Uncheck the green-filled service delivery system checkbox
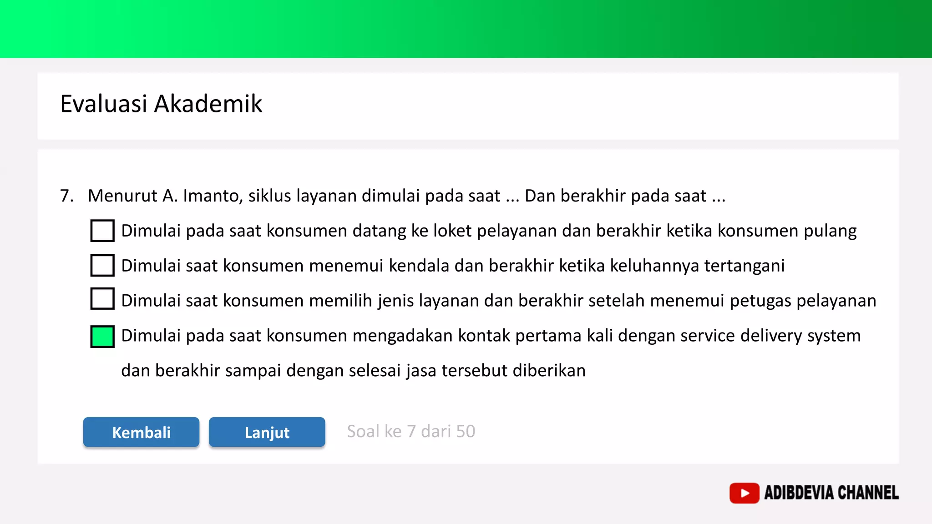 tap(102, 337)
